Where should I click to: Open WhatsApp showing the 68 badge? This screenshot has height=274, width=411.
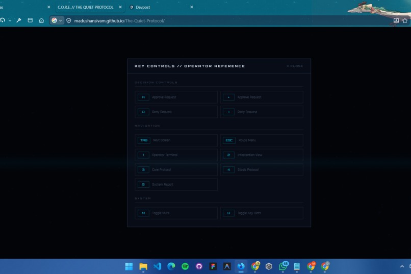(x=283, y=266)
